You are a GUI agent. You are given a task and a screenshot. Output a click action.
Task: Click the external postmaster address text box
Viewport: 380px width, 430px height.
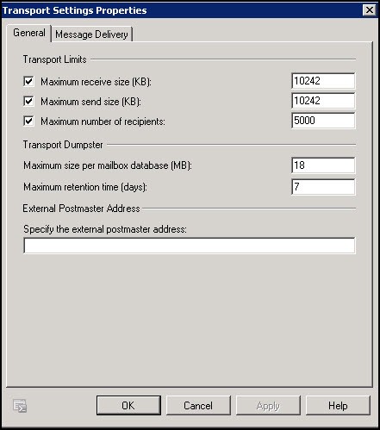190,246
